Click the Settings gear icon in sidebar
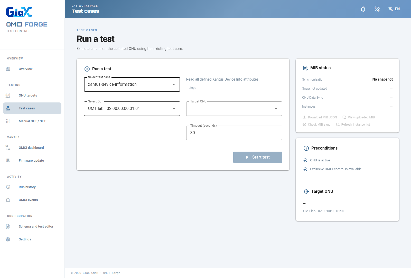 pos(8,239)
